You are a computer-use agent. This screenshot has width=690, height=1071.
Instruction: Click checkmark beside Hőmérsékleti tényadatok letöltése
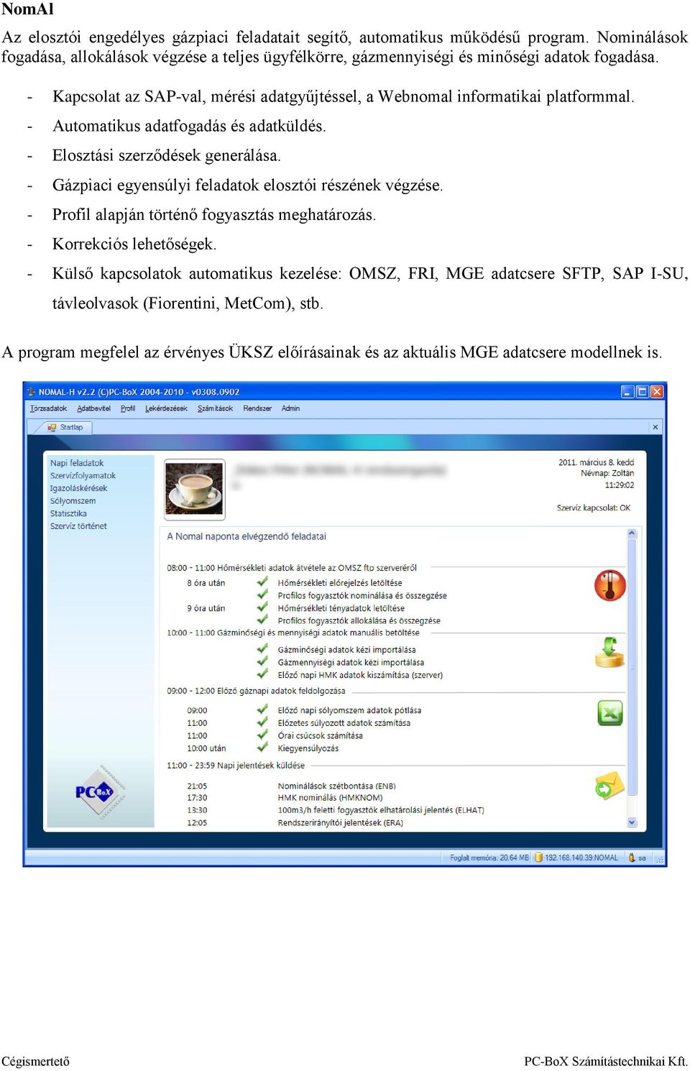(262, 607)
